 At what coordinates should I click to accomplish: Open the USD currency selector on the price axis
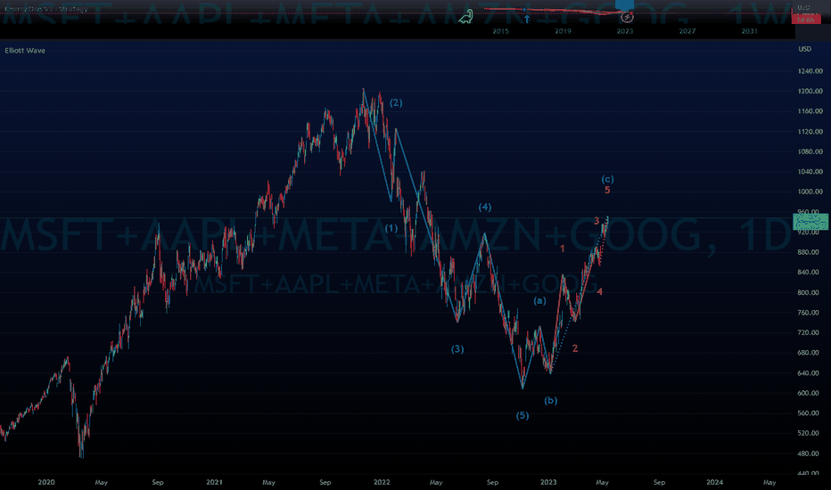click(804, 49)
